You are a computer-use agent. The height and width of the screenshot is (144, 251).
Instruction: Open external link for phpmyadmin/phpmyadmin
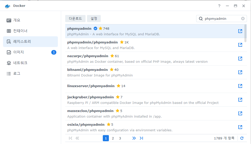[240, 45]
